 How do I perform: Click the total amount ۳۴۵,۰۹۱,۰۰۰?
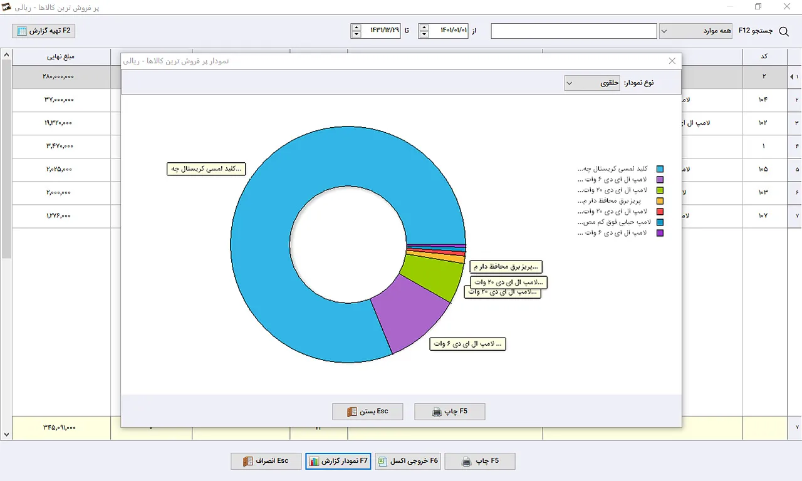[61, 428]
